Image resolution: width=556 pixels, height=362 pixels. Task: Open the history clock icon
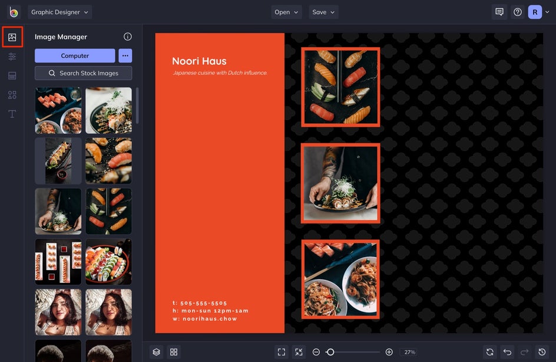542,352
